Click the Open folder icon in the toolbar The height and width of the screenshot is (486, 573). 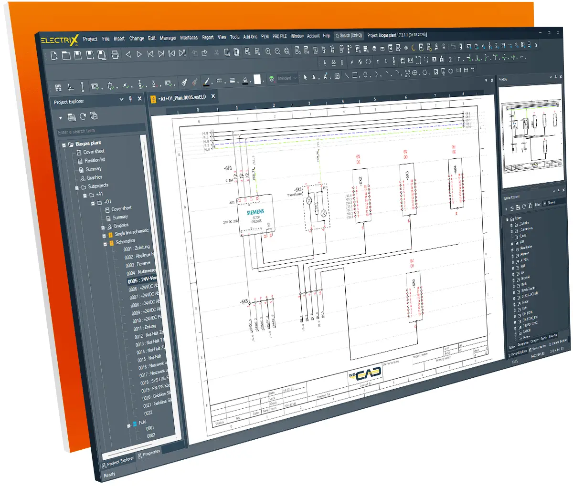pos(66,55)
